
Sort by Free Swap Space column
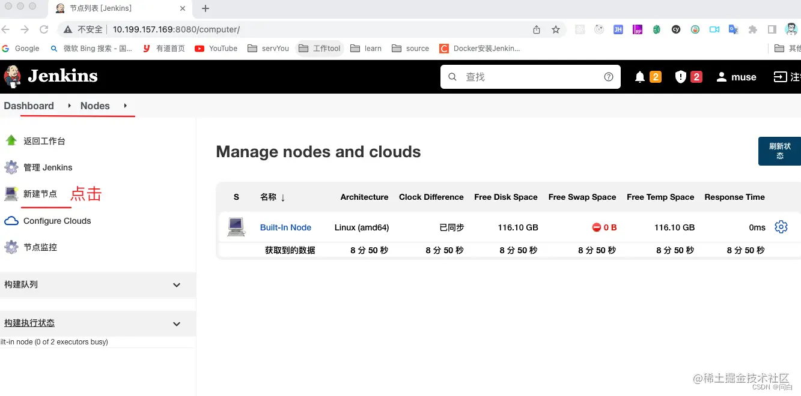582,197
